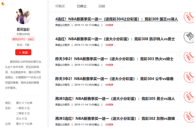Open article 竞彩309 国王vs湖人

click(x=116, y=19)
